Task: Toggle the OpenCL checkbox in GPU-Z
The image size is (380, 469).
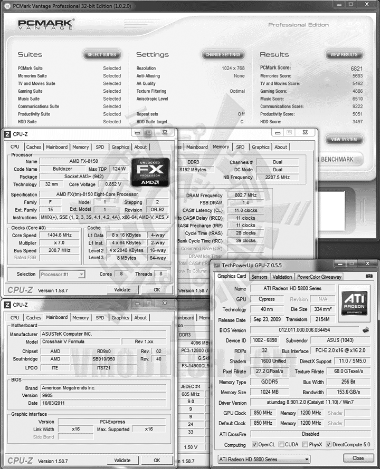Action: click(x=254, y=444)
